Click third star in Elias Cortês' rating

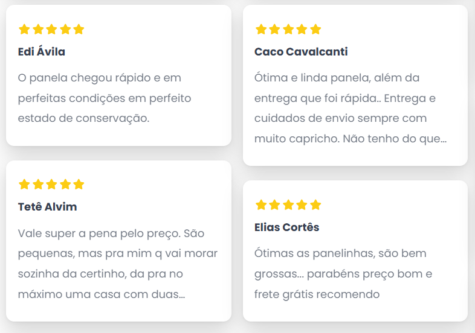point(288,205)
